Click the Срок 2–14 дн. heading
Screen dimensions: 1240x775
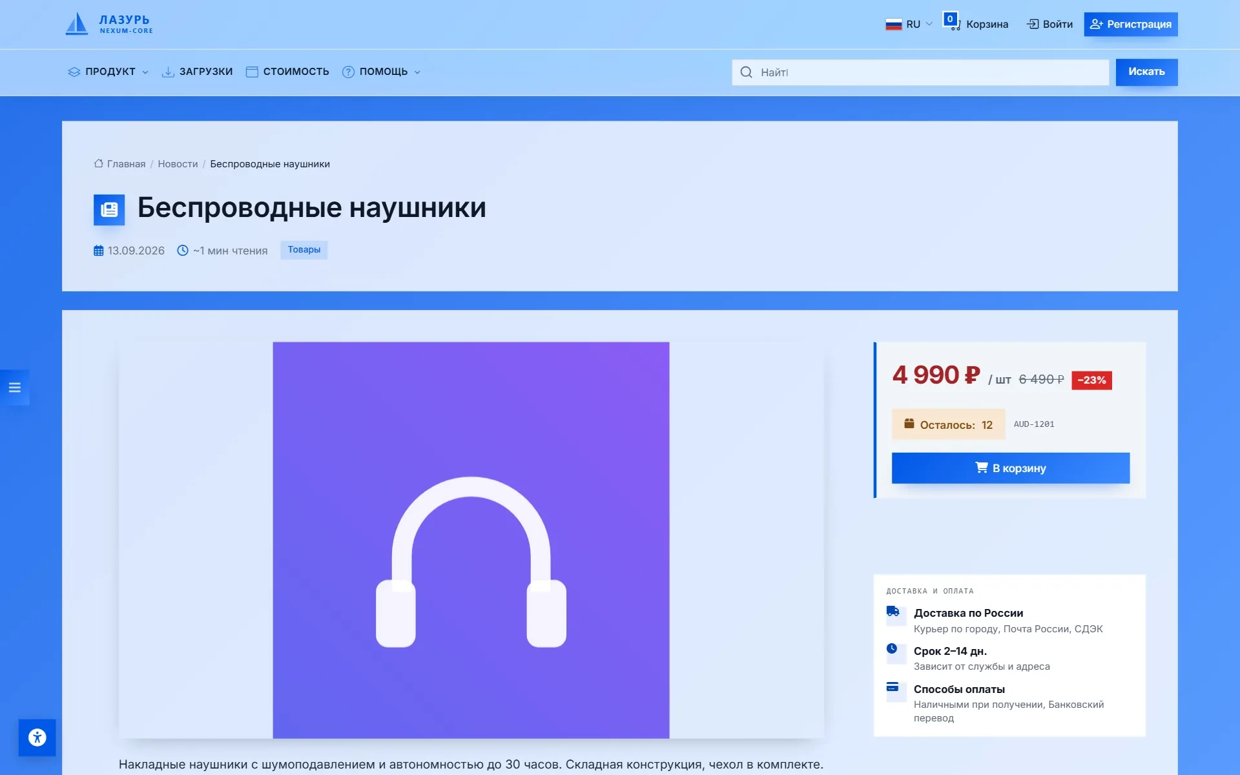point(950,651)
